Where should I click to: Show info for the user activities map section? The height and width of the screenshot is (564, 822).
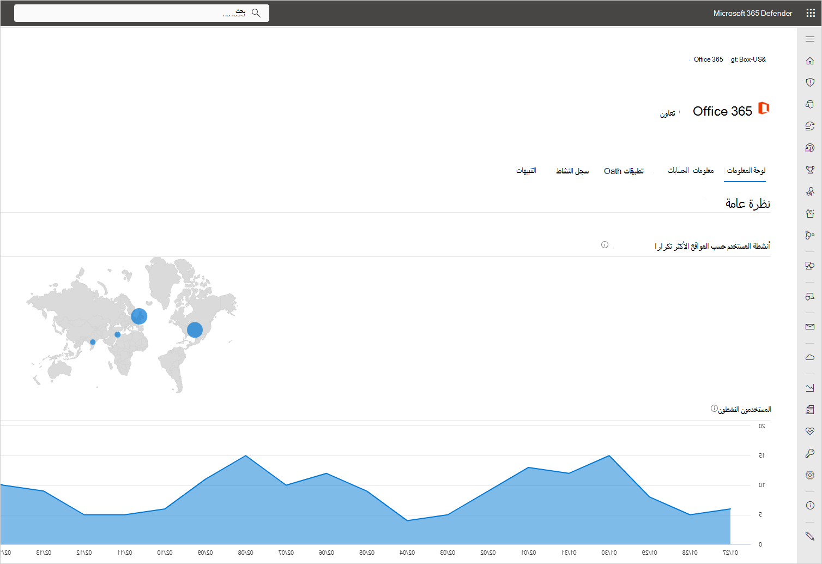pos(605,245)
